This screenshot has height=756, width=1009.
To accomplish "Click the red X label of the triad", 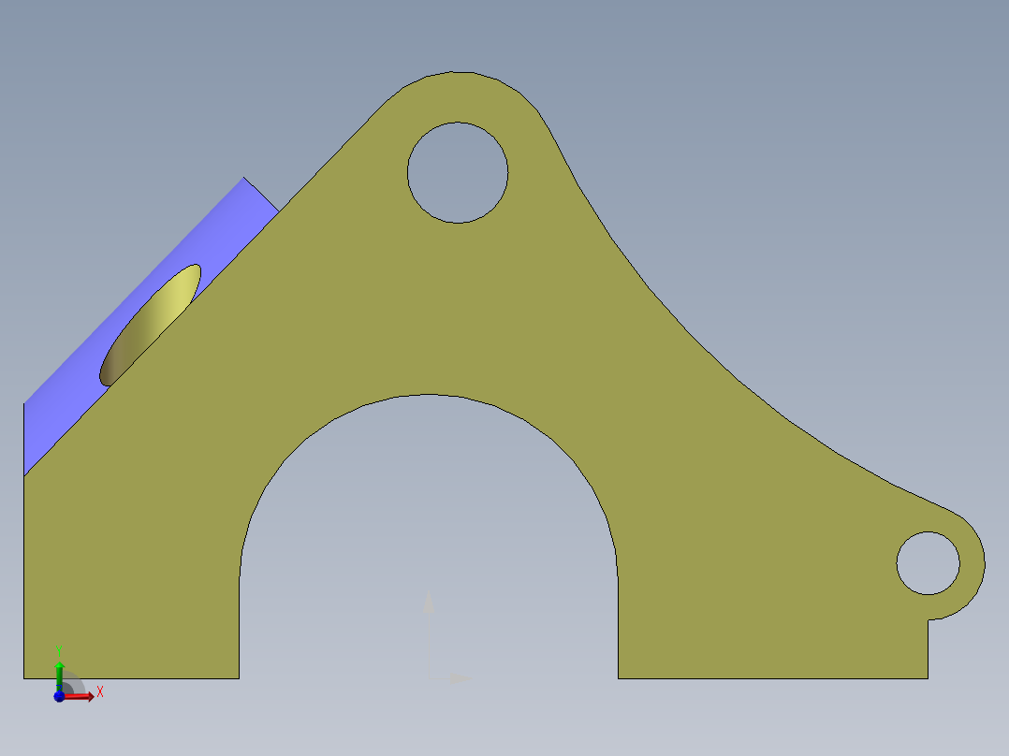I will point(100,692).
